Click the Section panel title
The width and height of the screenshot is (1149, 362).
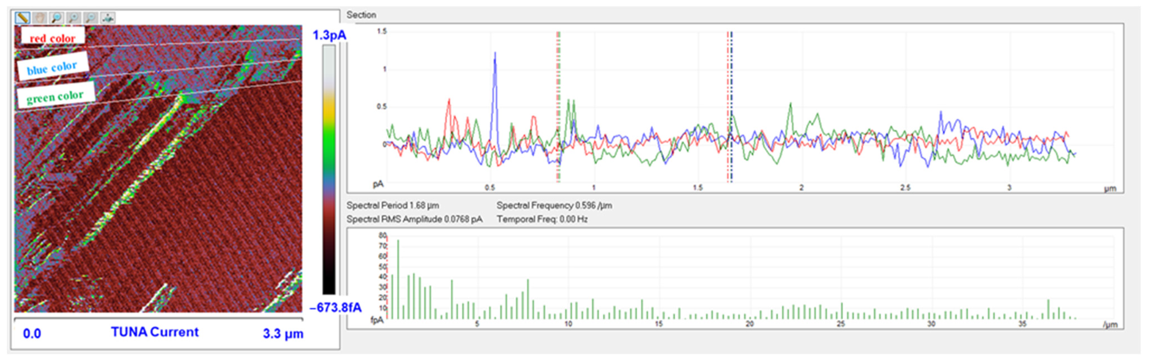pyautogui.click(x=361, y=15)
